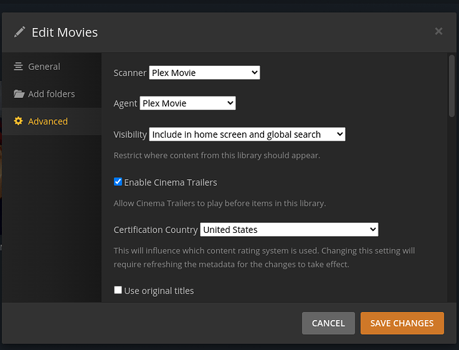Viewport: 459px width, 350px height.
Task: Click the General list icon in sidebar
Action: pos(19,67)
